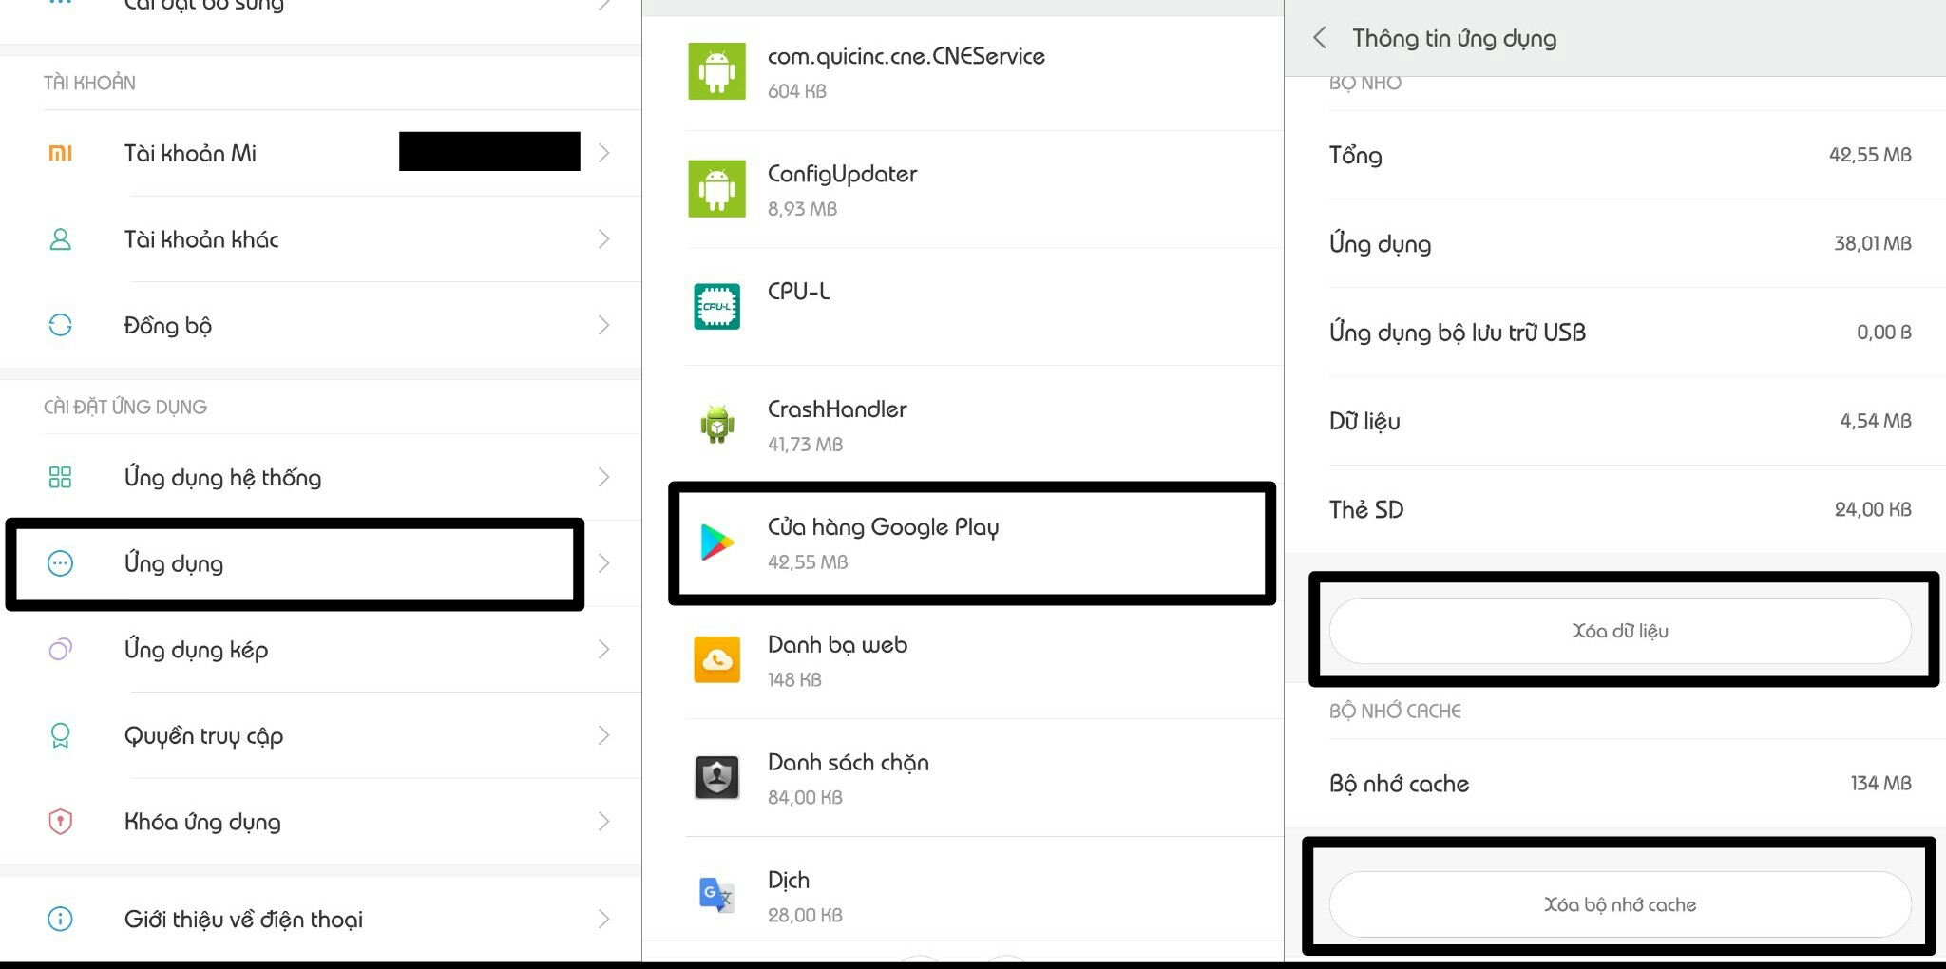Image resolution: width=1946 pixels, height=969 pixels.
Task: Tap the Khóa ứng dụng lock icon
Action: tap(60, 822)
